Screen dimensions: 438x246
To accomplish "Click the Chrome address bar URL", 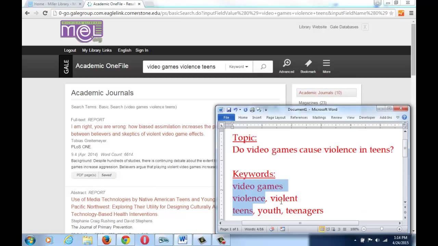I will tap(223, 13).
